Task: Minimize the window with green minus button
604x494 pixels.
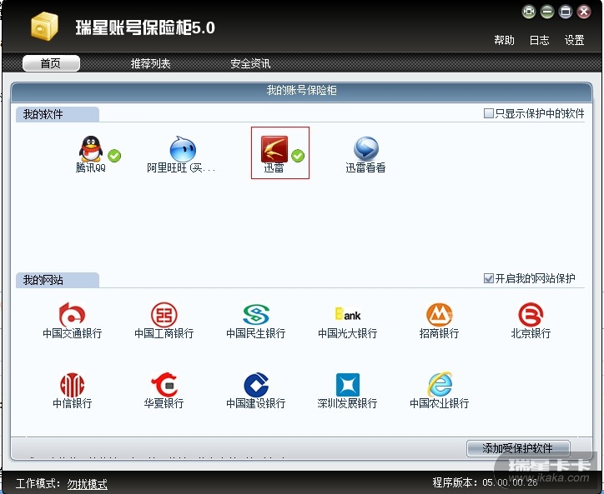Action: coord(547,12)
